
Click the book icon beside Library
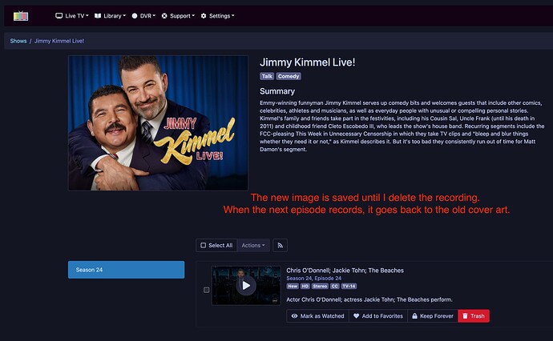tap(98, 16)
